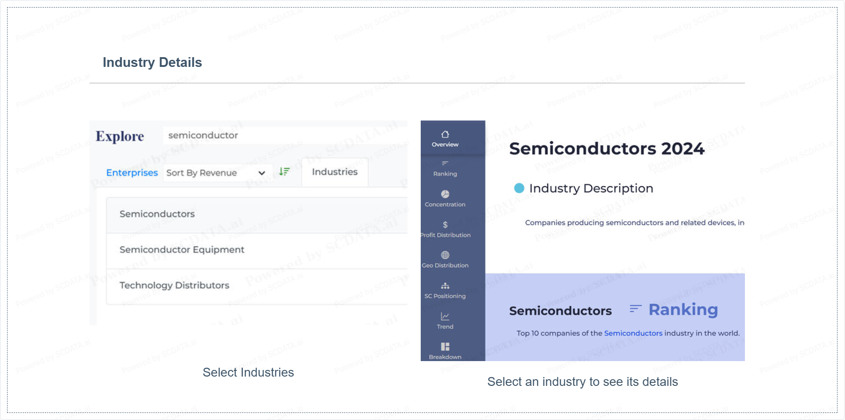This screenshot has height=420, width=845.
Task: Choose Semiconductor Equipment industry result
Action: click(182, 250)
